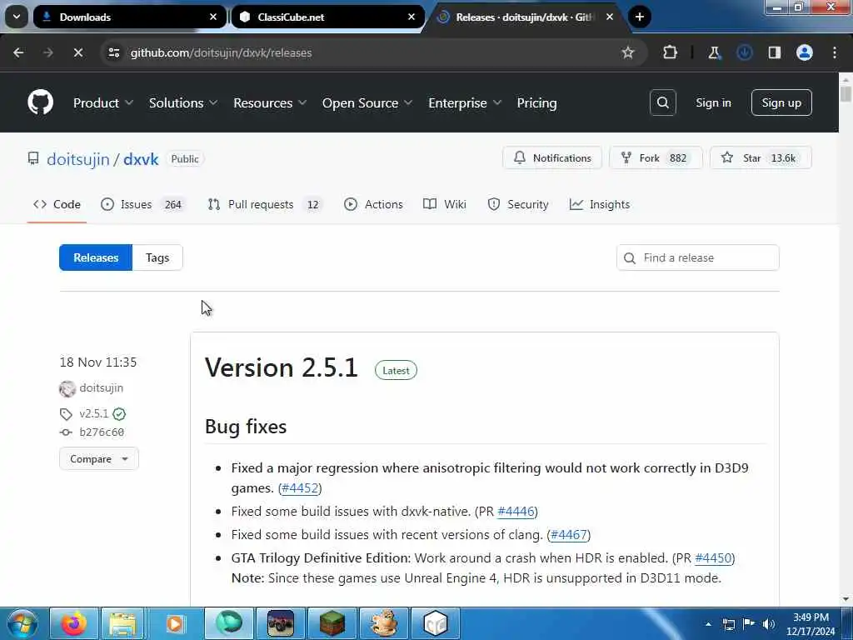Toggle the Chrome side panel icon
Viewport: 853px width, 640px height.
click(774, 52)
